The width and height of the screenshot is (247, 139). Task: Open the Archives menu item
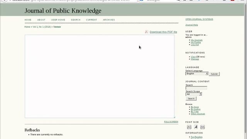pos(109,20)
